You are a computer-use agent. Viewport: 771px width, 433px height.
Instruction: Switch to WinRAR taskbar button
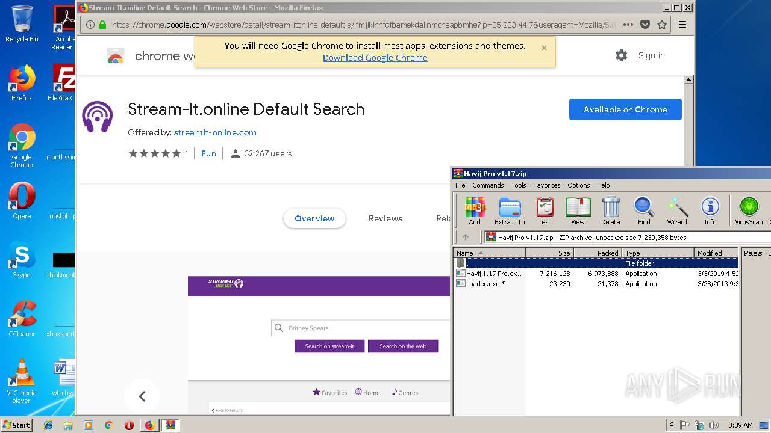pyautogui.click(x=170, y=425)
